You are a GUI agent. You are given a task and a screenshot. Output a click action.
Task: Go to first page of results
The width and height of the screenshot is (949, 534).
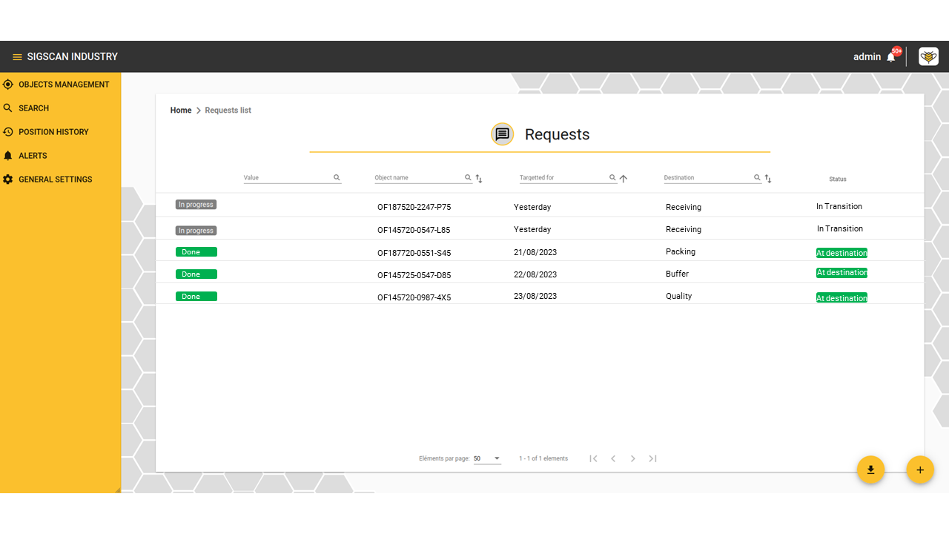[x=593, y=458]
